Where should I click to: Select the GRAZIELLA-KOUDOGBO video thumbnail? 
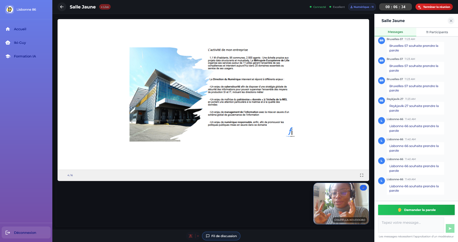(341, 204)
